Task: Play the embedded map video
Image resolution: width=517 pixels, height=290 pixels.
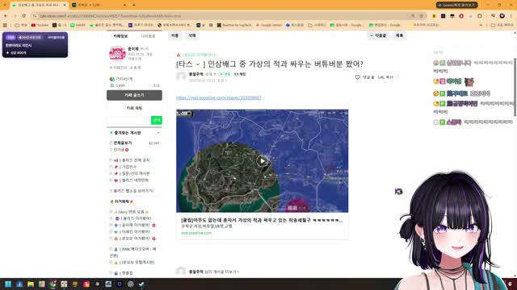Action: 262,161
